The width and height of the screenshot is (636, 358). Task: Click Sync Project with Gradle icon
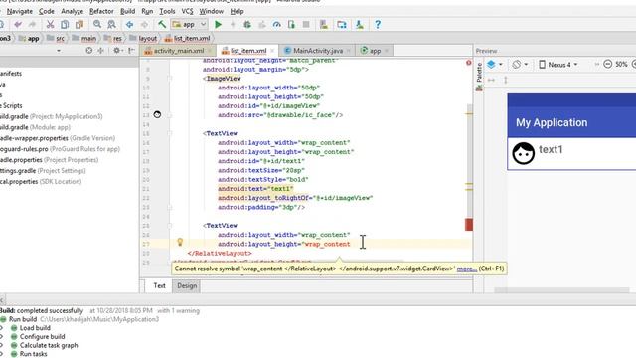tap(342, 24)
